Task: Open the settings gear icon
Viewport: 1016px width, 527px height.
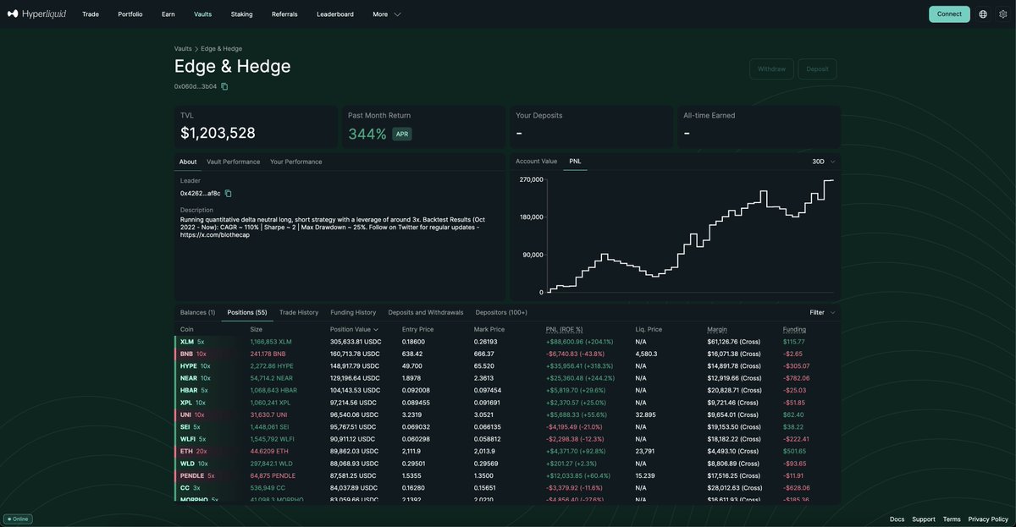Action: click(x=1003, y=14)
